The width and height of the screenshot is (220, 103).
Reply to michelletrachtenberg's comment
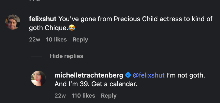coord(109,96)
